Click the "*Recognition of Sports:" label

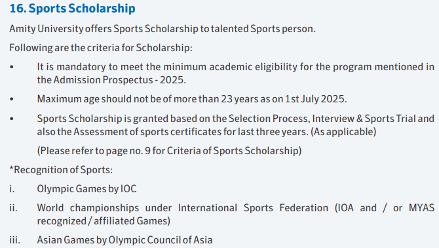click(x=61, y=170)
